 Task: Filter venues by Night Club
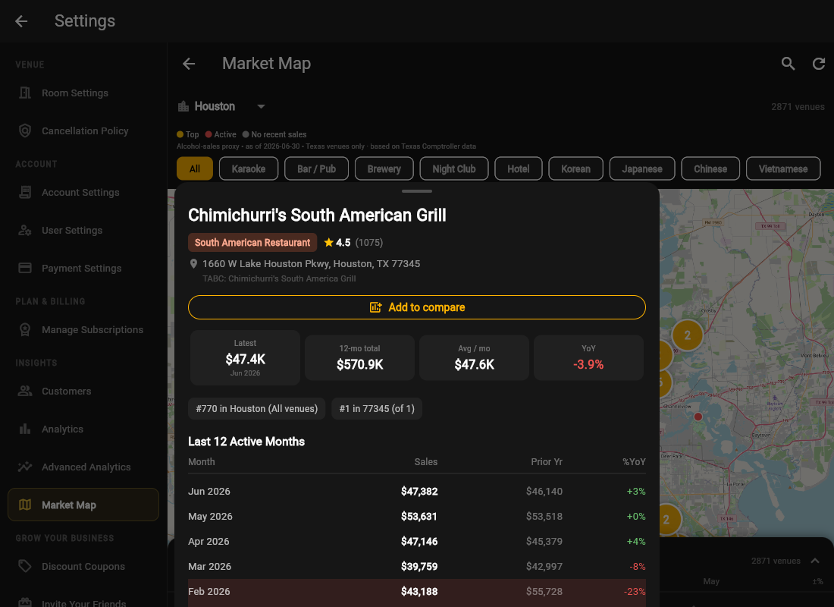[x=453, y=168]
